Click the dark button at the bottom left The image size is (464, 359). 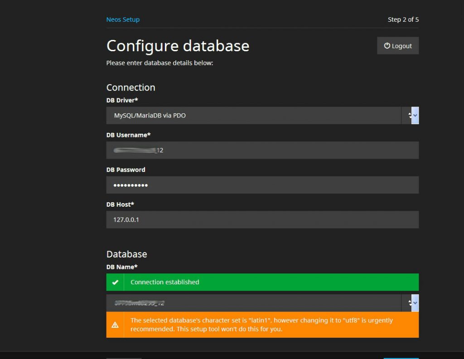(x=123, y=357)
